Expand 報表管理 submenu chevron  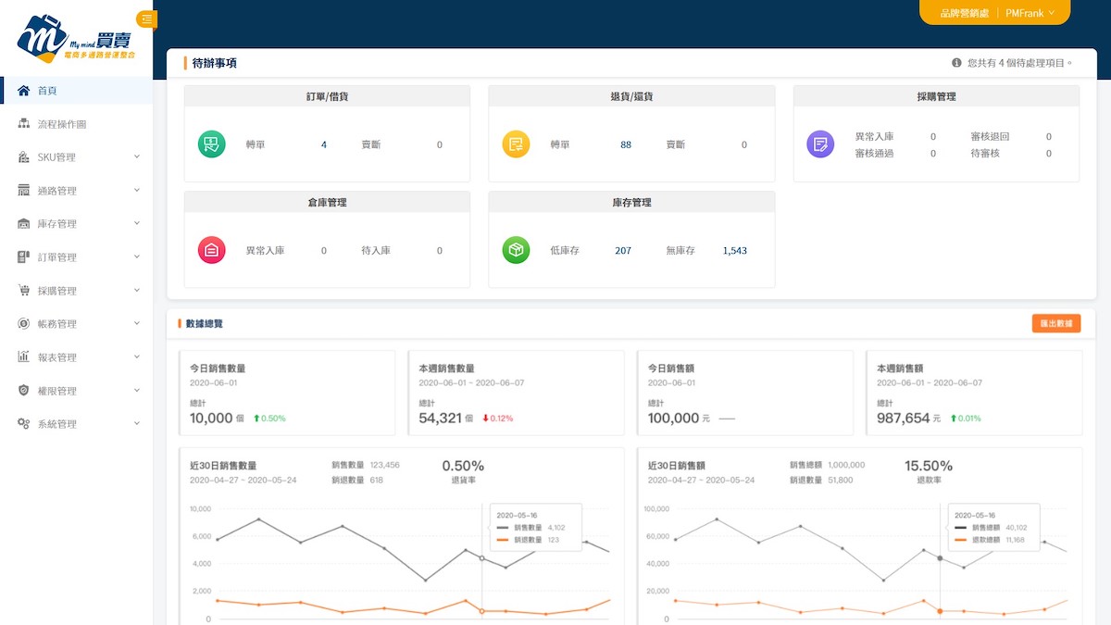[137, 357]
